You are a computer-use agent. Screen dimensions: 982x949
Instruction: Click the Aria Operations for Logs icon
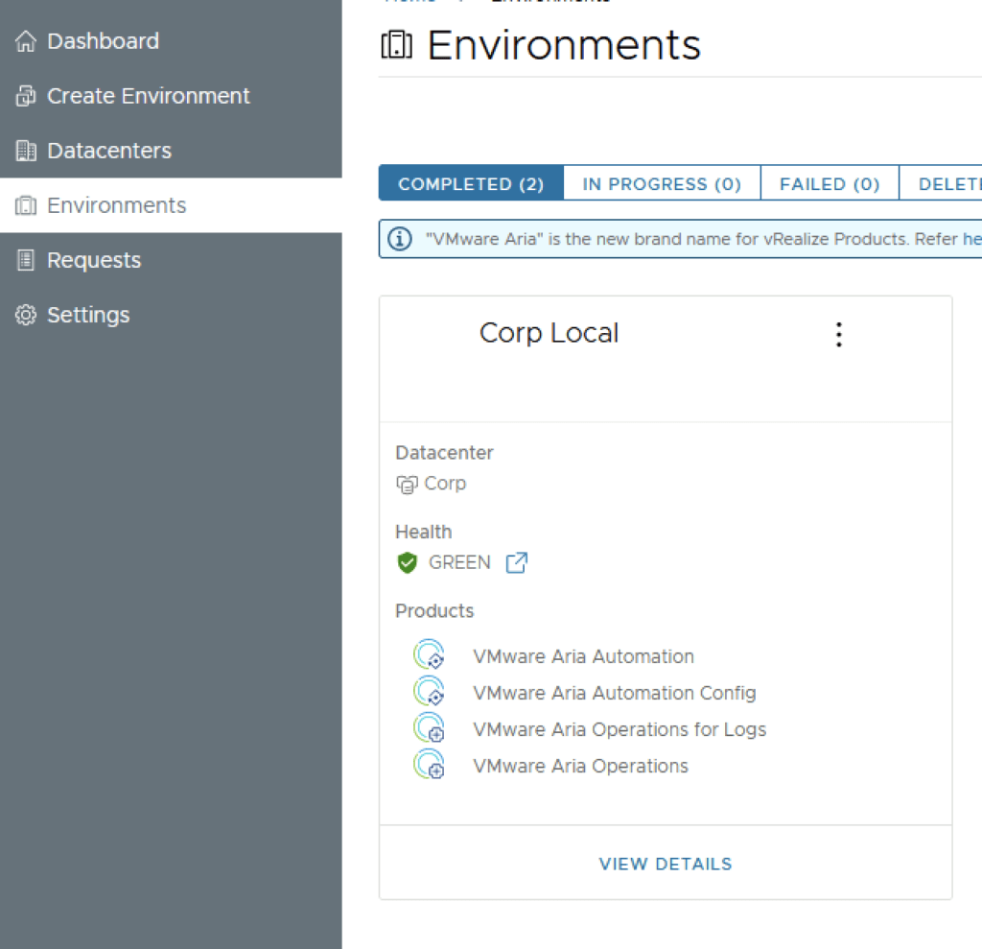pos(429,727)
